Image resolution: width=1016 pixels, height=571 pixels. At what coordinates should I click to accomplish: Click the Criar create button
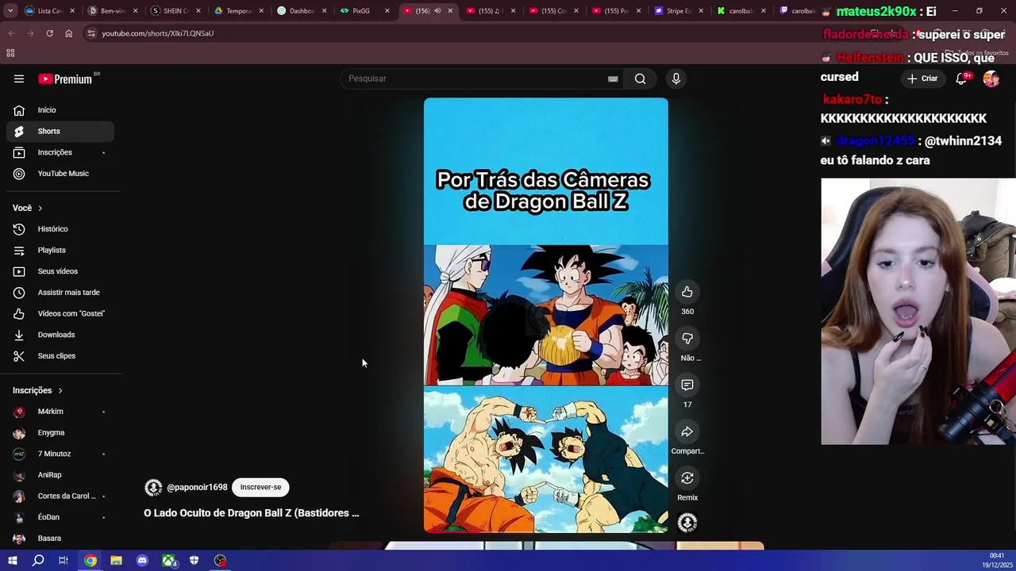(923, 79)
